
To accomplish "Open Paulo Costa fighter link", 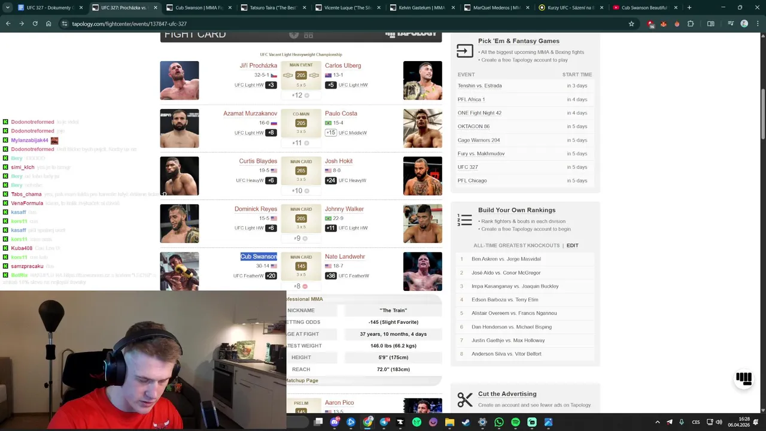I will pos(341,113).
